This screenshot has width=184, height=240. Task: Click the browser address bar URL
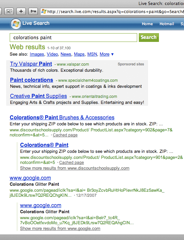click(115, 12)
